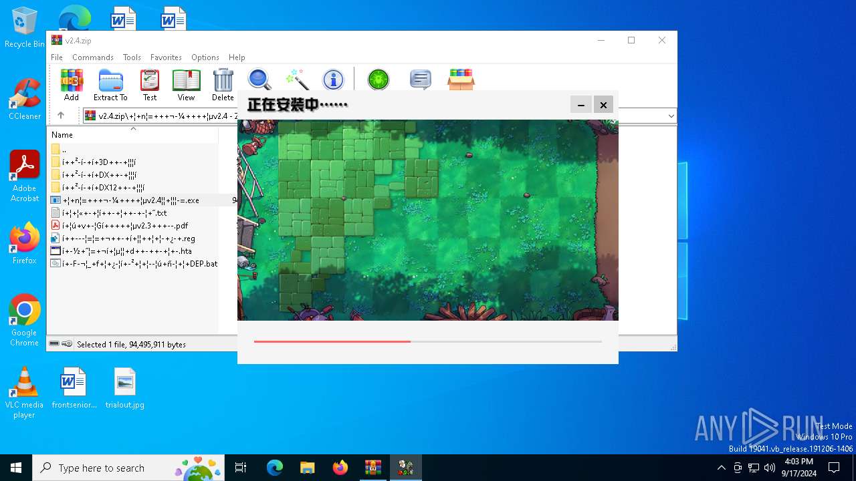Open File Explorer from the taskbar
Screen dimensions: 856x481
pos(308,468)
